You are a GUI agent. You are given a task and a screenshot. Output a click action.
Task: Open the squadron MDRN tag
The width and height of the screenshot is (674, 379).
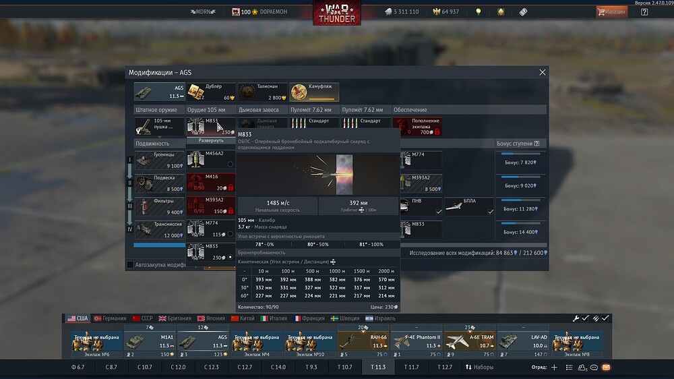click(203, 11)
